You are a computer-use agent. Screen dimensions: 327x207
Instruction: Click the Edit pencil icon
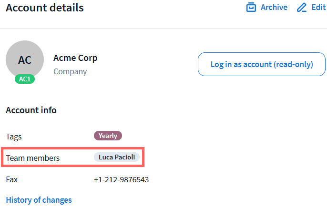tap(302, 8)
